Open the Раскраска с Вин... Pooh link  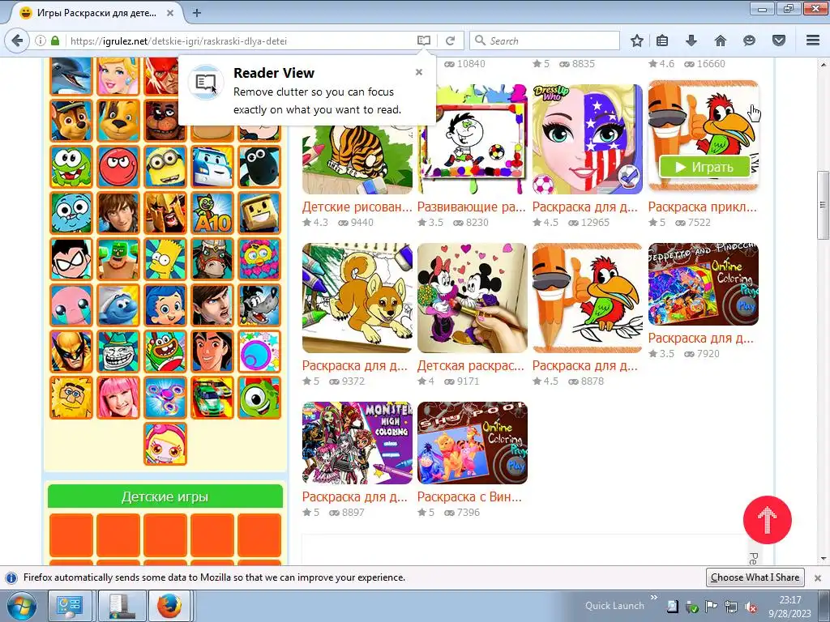(469, 496)
